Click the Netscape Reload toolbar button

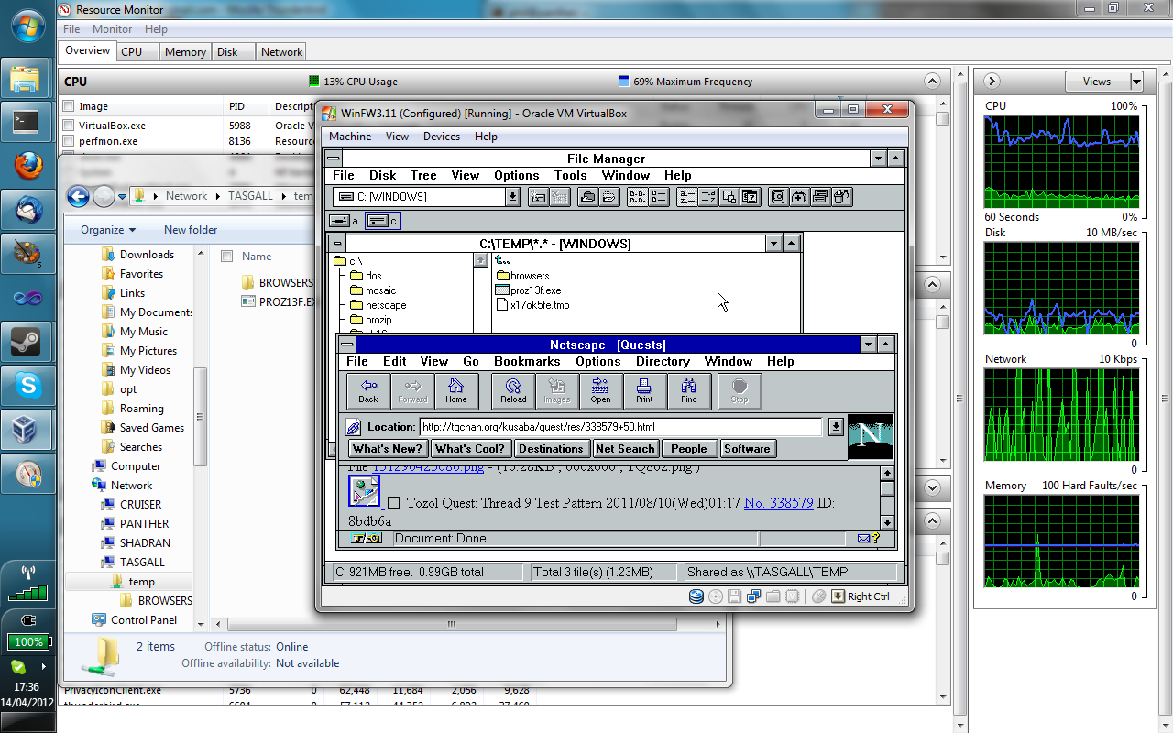click(513, 391)
